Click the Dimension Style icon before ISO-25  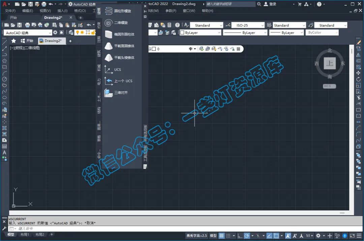(228, 25)
